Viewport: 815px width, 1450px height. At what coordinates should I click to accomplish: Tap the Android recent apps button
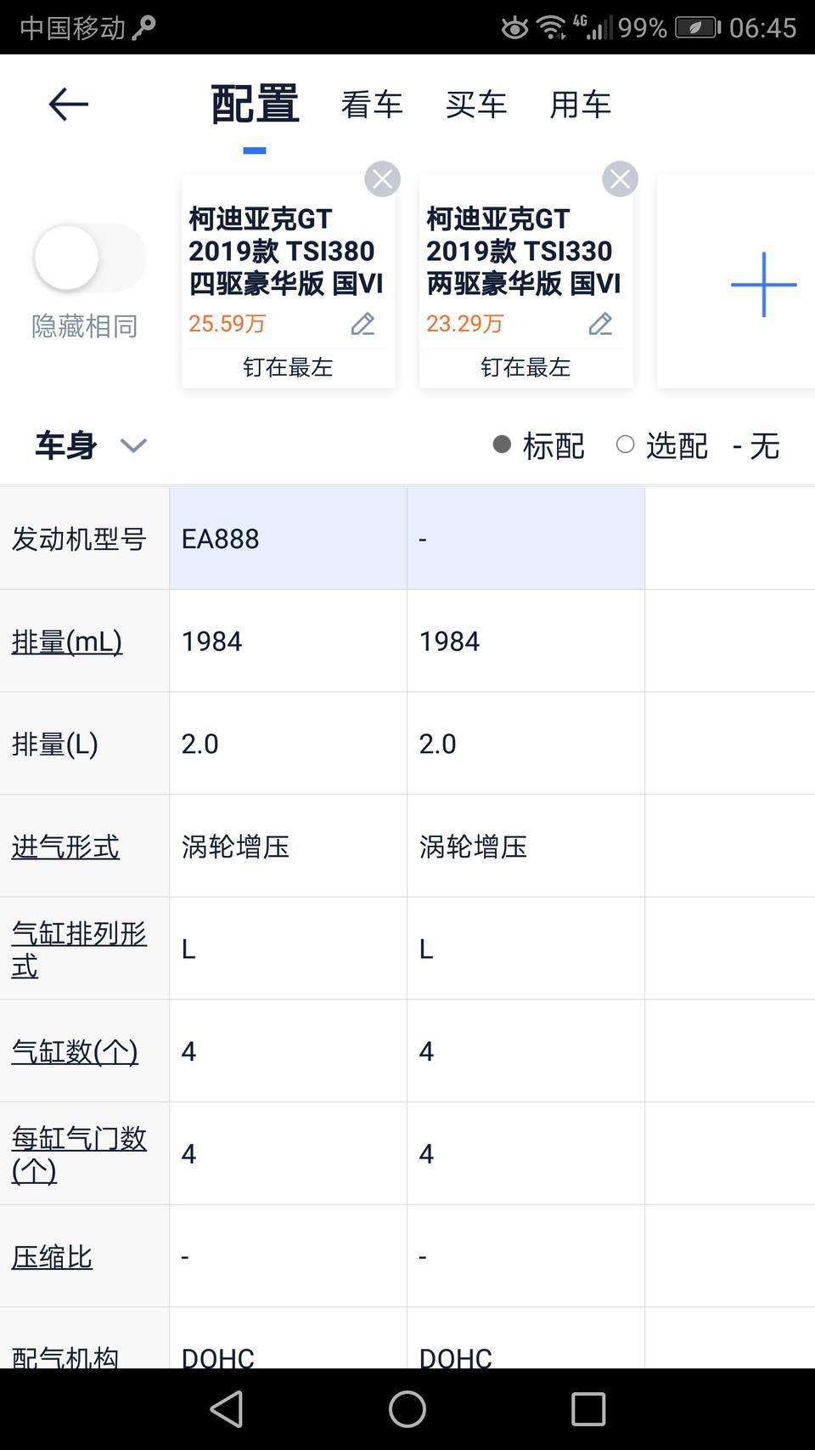click(x=588, y=1409)
